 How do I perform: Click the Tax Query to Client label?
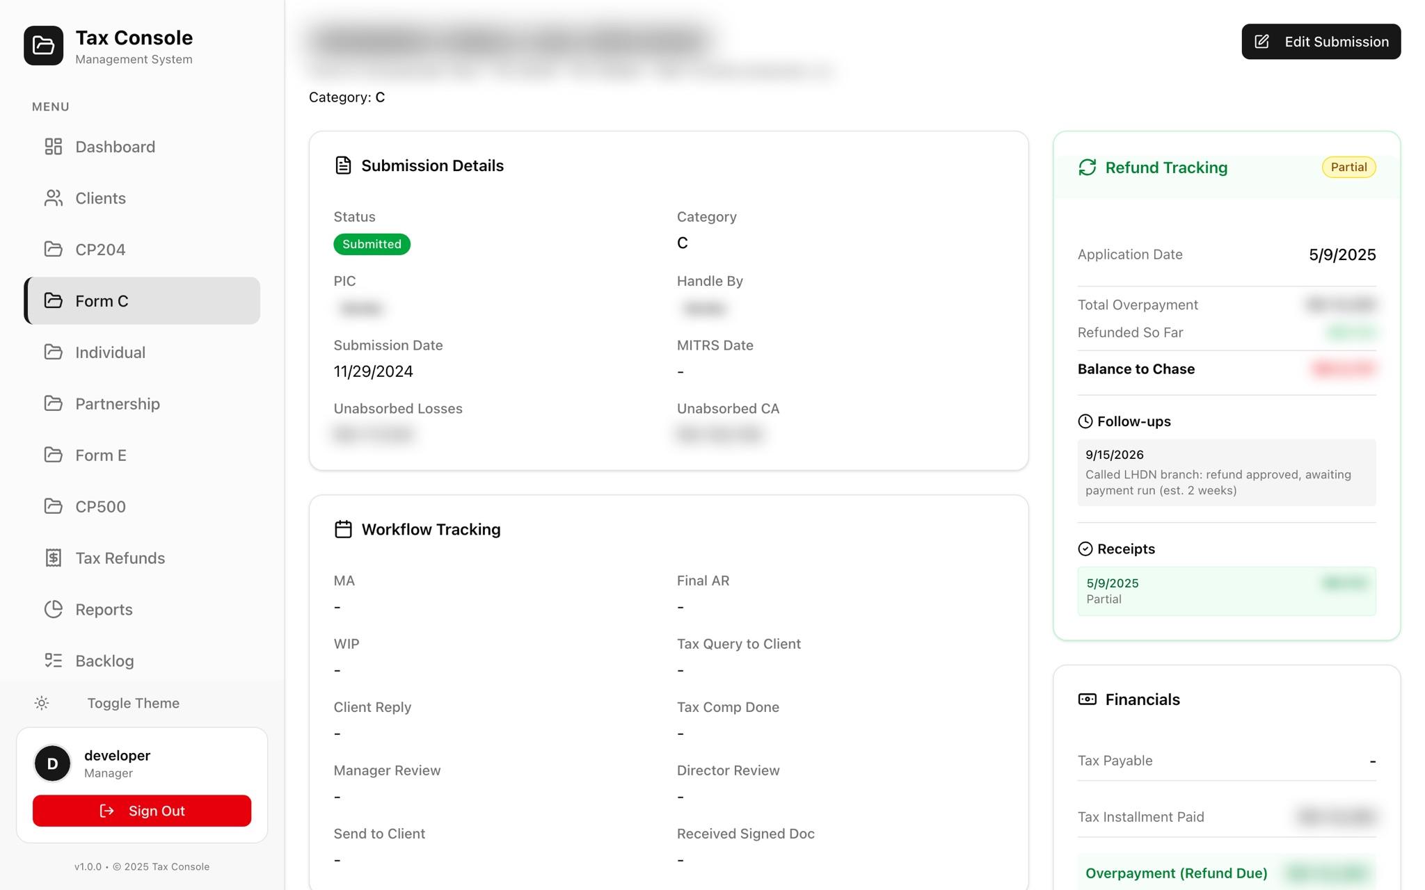pyautogui.click(x=739, y=644)
